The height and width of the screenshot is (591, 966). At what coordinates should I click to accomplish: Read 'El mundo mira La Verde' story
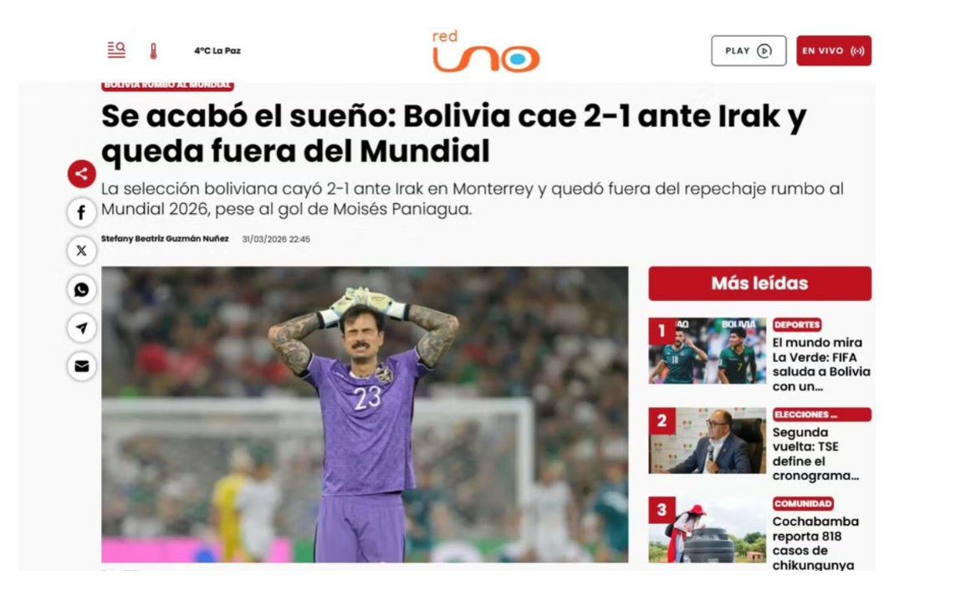[x=821, y=364]
